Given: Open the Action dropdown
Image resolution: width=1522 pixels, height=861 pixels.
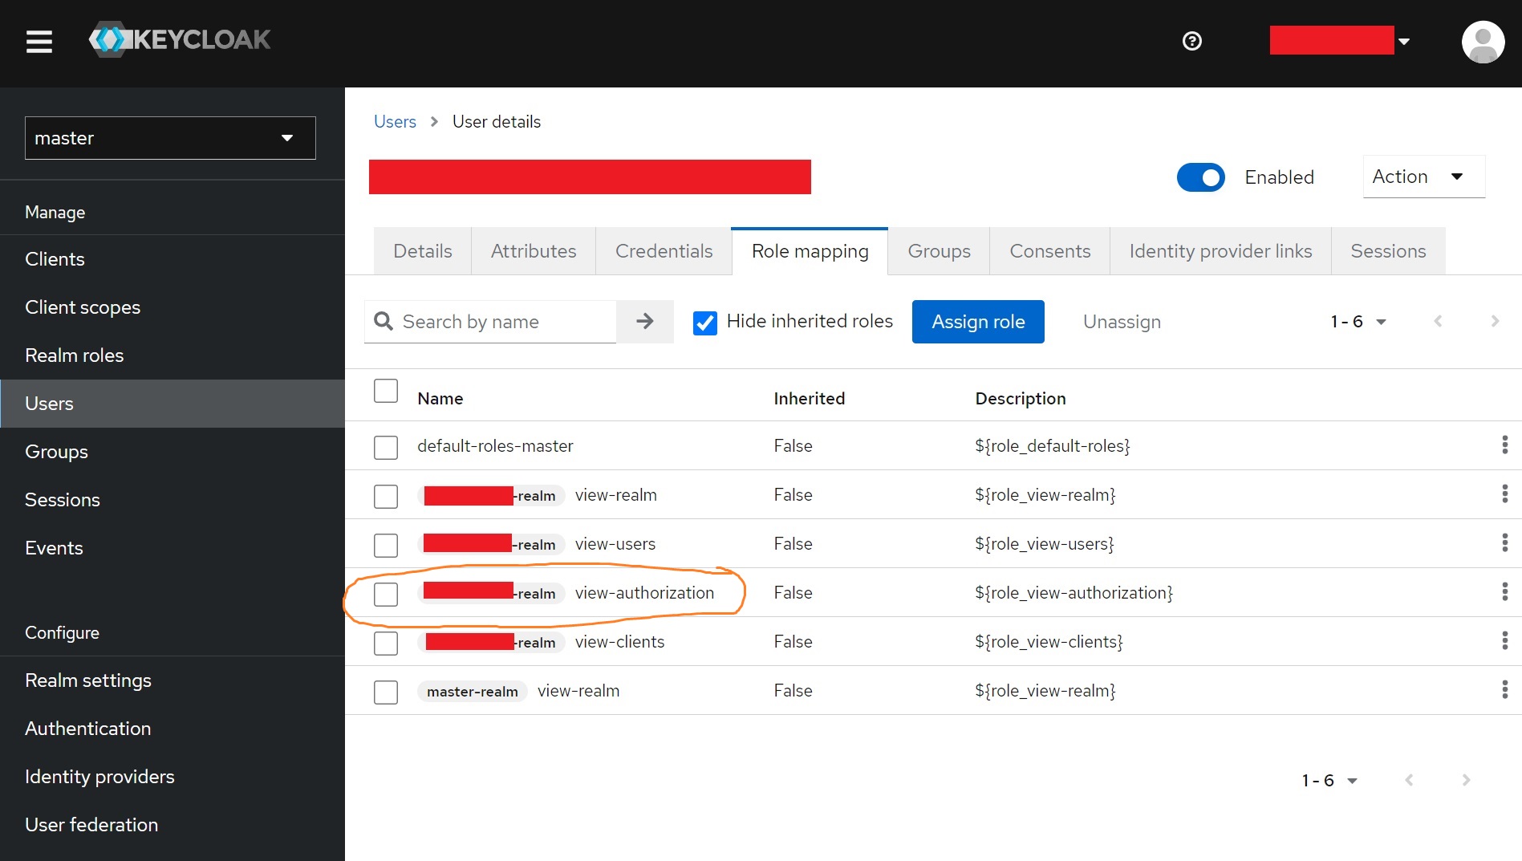Looking at the screenshot, I should [1423, 177].
